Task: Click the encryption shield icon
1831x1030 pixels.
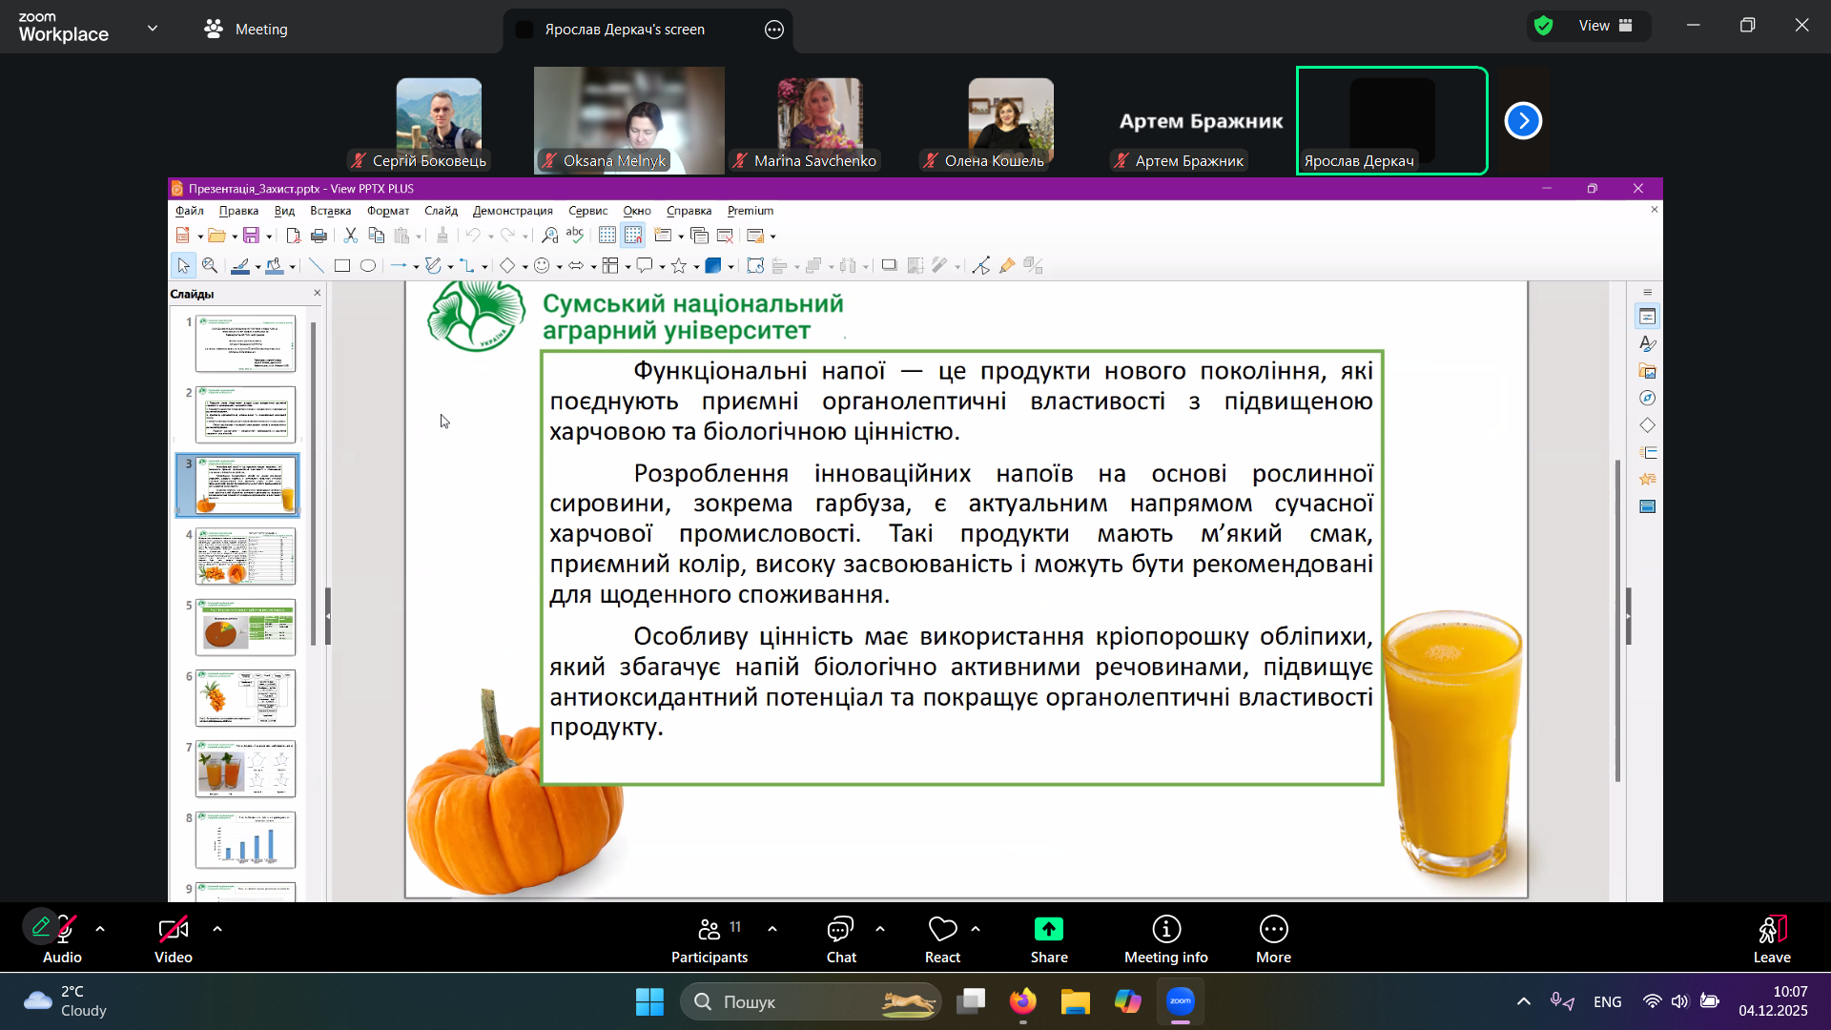Action: tap(1544, 26)
